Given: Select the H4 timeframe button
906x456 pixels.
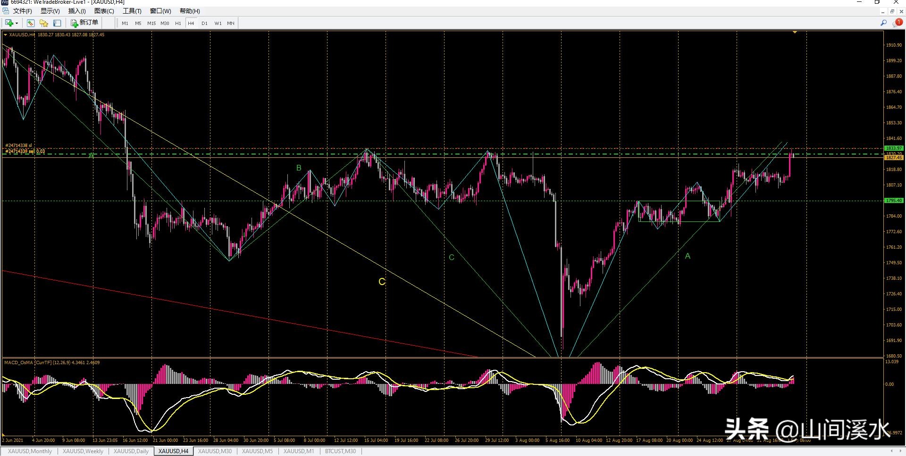Looking at the screenshot, I should coord(191,23).
